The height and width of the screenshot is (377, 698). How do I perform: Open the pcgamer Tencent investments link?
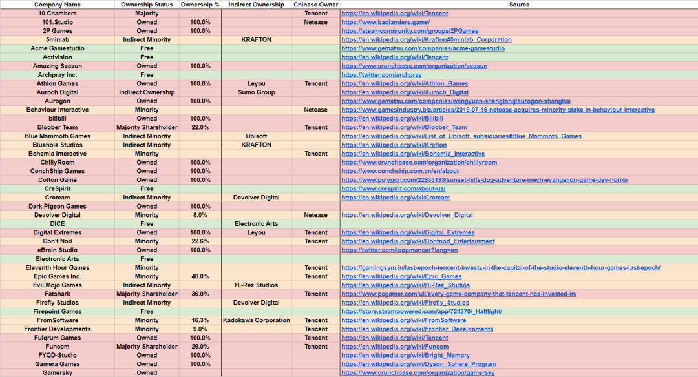(459, 294)
